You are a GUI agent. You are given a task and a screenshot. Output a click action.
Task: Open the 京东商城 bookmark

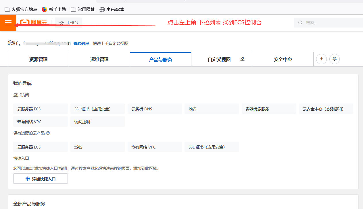click(112, 9)
